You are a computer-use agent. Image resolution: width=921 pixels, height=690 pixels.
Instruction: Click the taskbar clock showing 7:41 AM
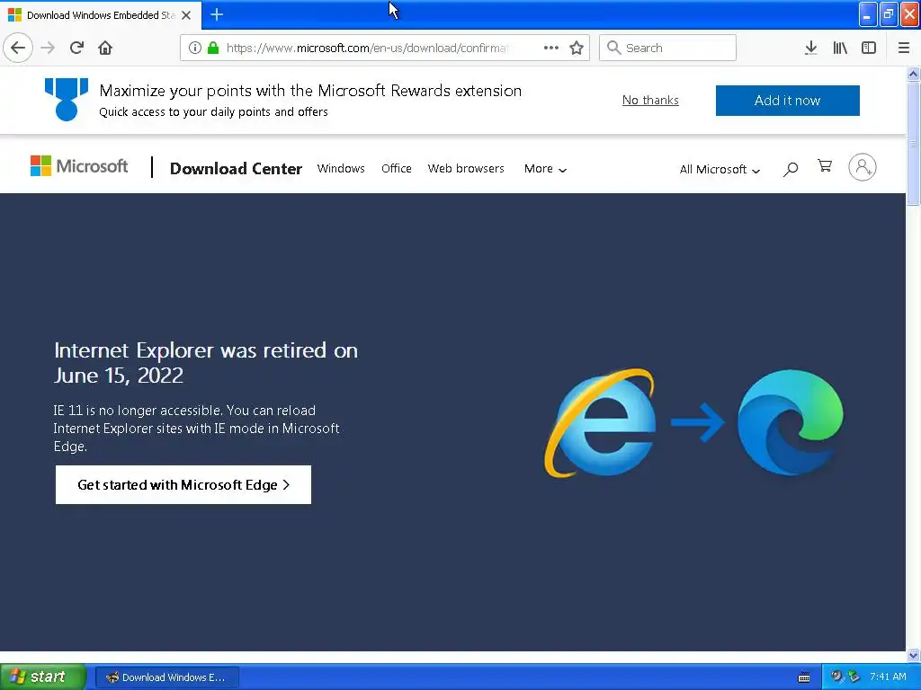(888, 677)
